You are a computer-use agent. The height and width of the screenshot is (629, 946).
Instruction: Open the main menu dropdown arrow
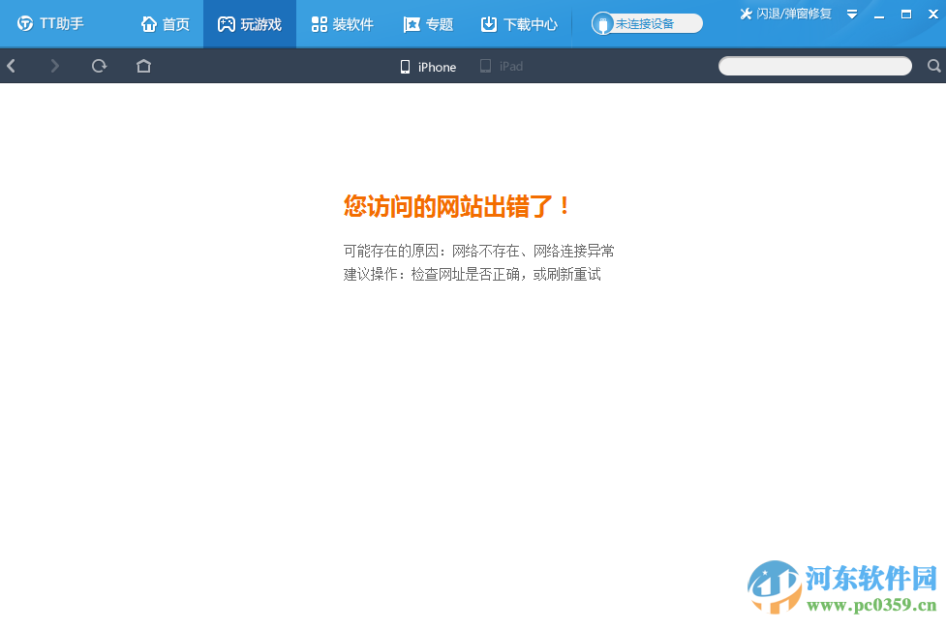click(x=851, y=15)
